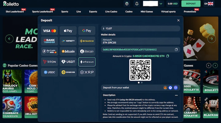Click the green DEPOSIT button
221x123 pixels.
(x=191, y=4)
